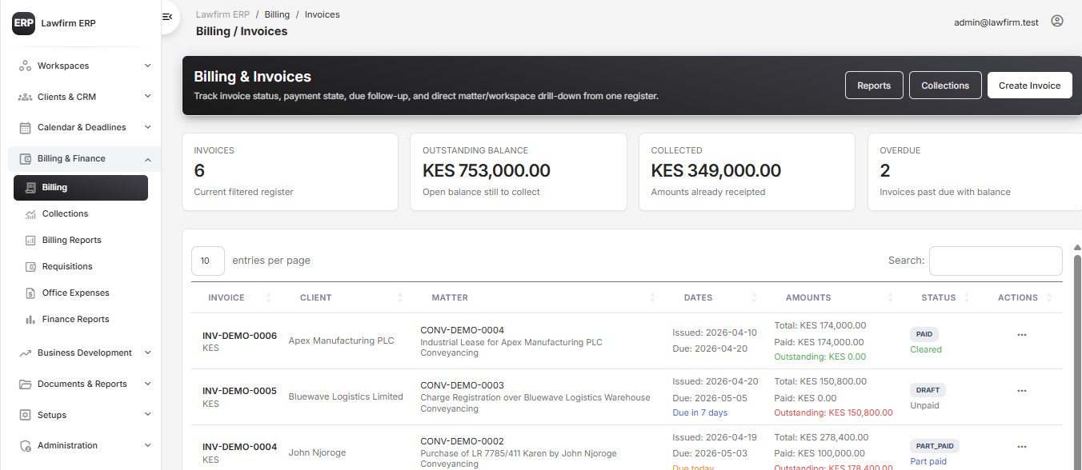Click the CONV-DEMO-0002 matter text

tap(462, 441)
